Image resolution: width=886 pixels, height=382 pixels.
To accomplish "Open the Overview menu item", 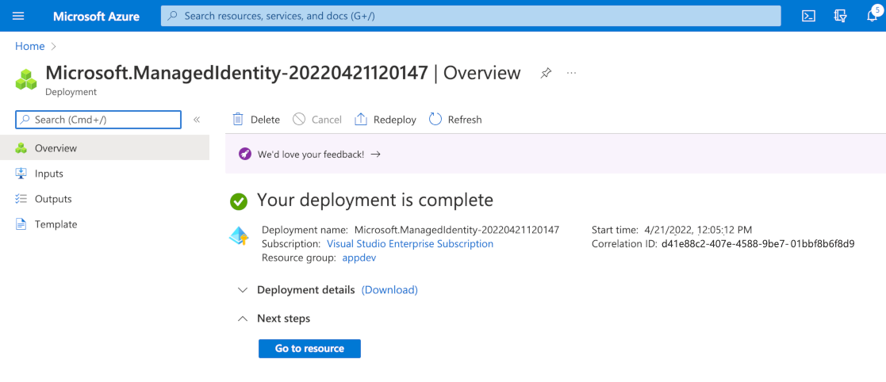I will (105, 148).
